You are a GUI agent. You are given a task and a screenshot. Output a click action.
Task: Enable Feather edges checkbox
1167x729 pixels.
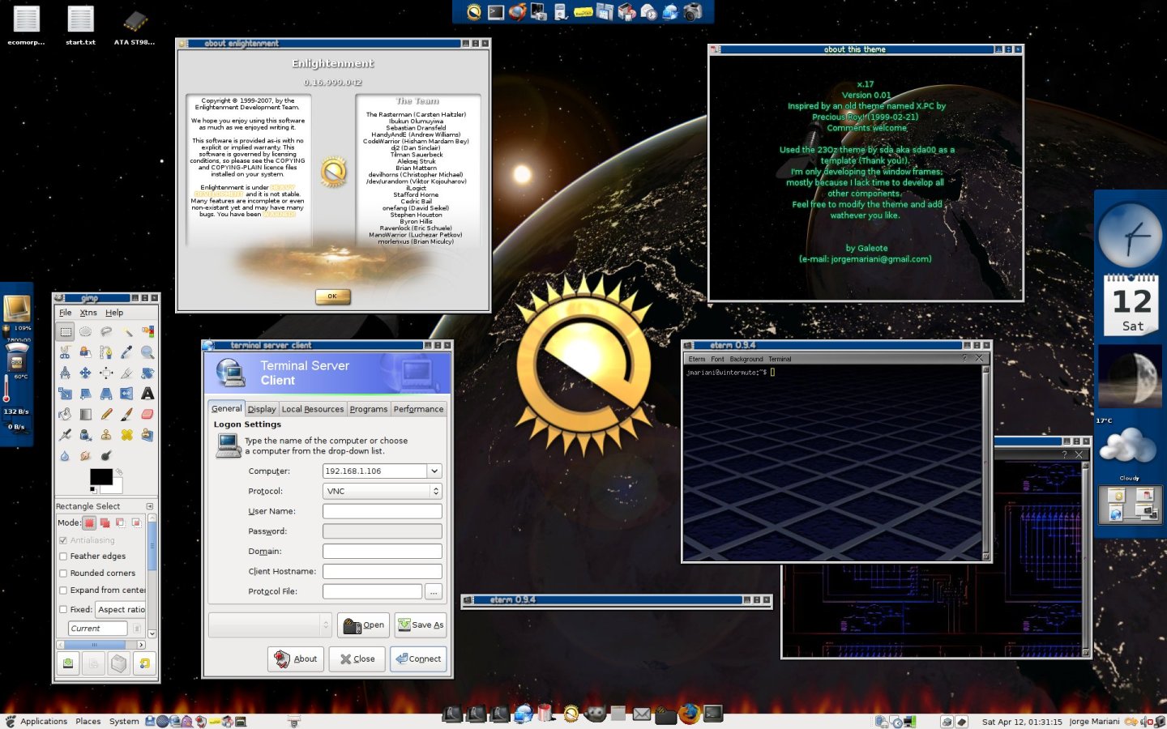tap(63, 556)
